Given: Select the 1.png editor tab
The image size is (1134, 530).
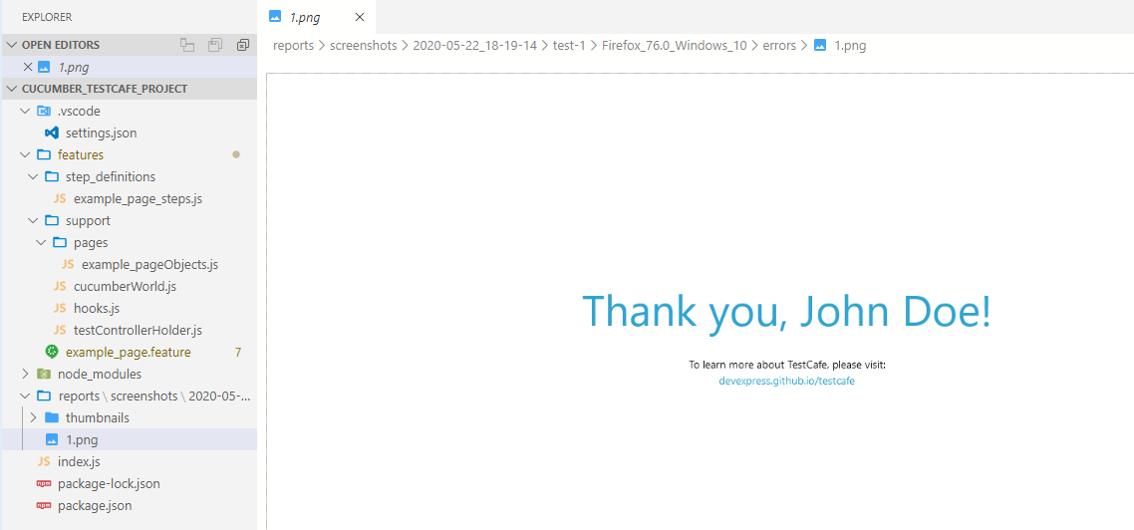Looking at the screenshot, I should (x=316, y=17).
